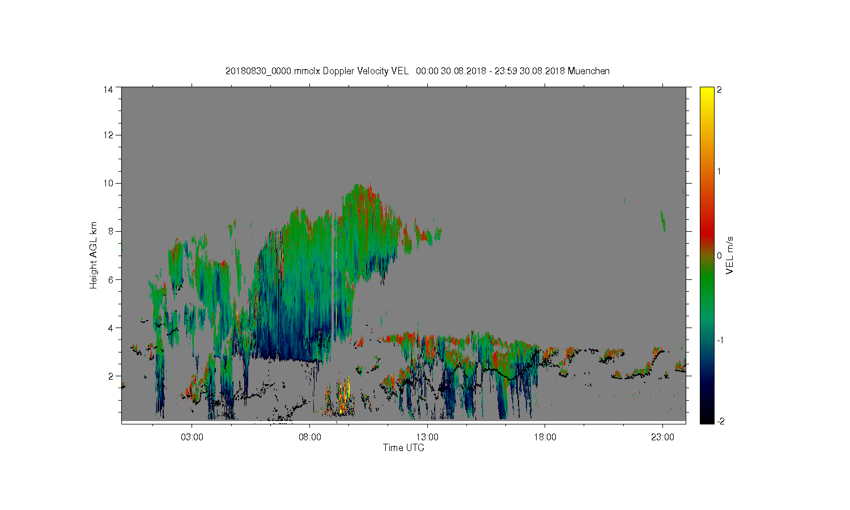Click the 'Time UTC' axis label
The image size is (850, 510).
coord(403,448)
